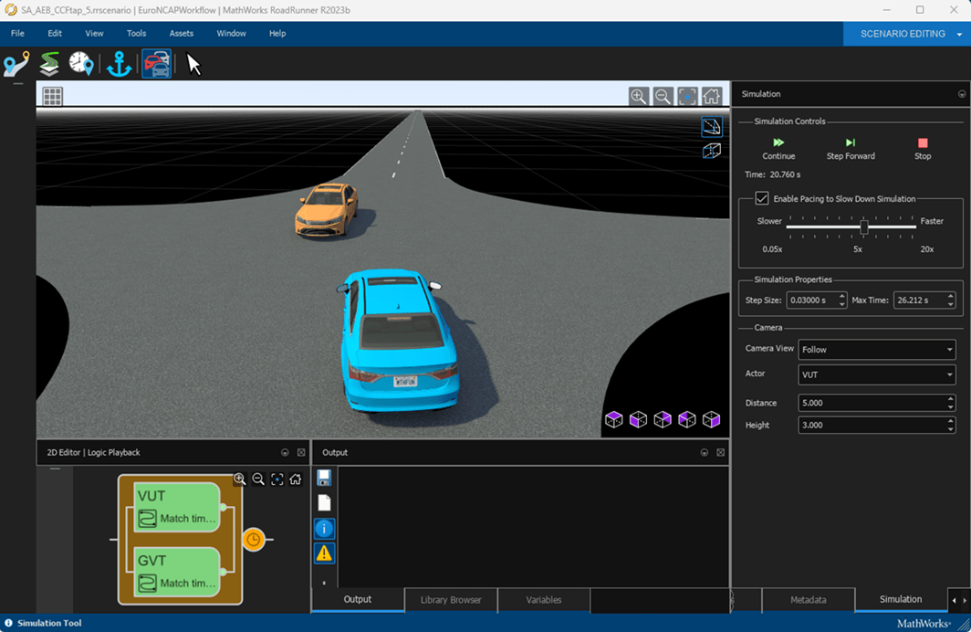This screenshot has height=632, width=971.
Task: Continue the simulation
Action: (x=778, y=149)
